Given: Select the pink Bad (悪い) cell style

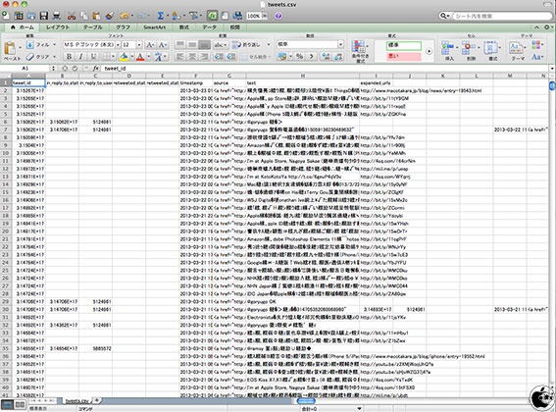Looking at the screenshot, I should pyautogui.click(x=404, y=56).
